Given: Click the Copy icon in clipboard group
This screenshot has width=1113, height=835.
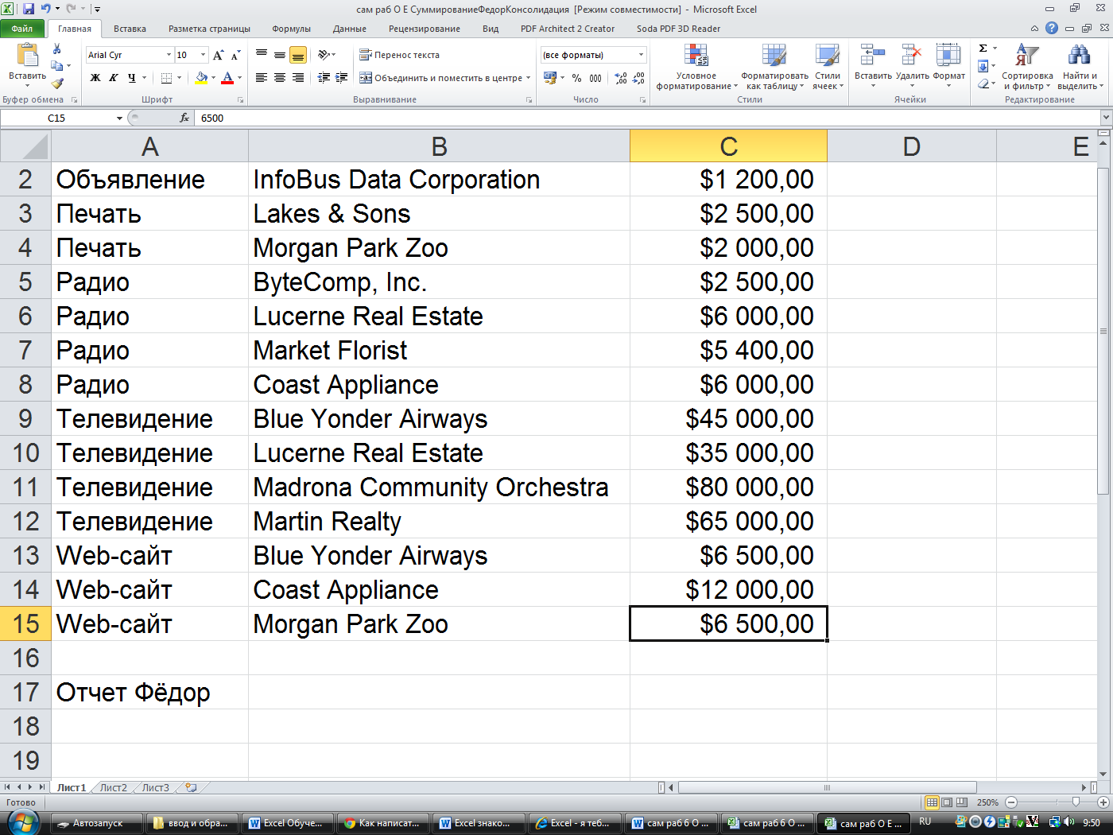Looking at the screenshot, I should pyautogui.click(x=56, y=66).
